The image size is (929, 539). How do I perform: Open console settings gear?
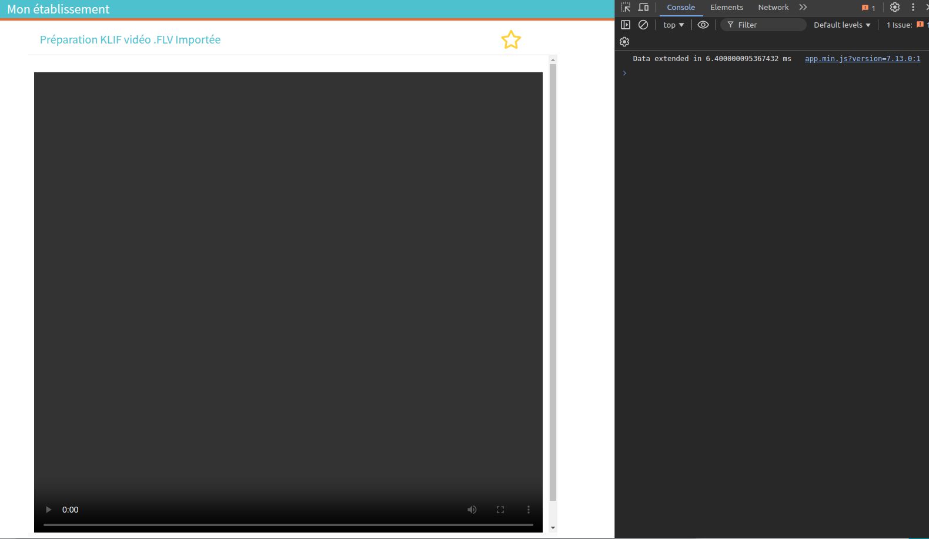(624, 42)
